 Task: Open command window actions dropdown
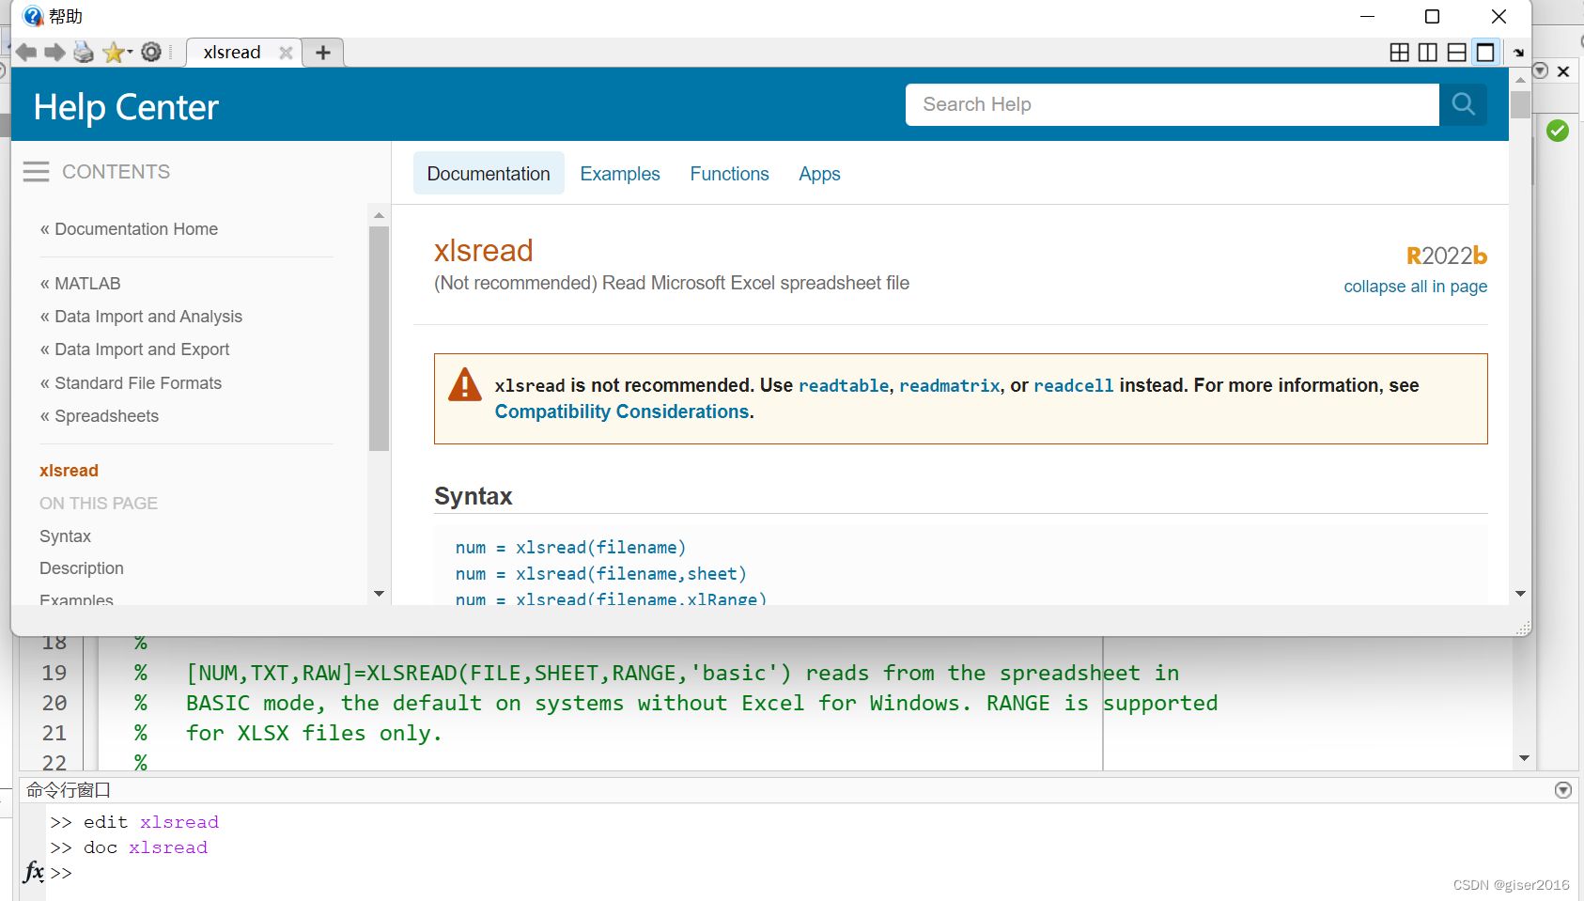1563,790
